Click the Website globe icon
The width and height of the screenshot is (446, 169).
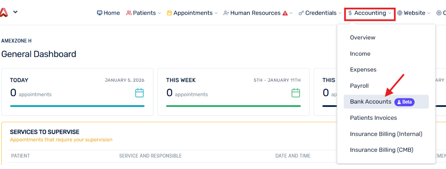pyautogui.click(x=400, y=13)
